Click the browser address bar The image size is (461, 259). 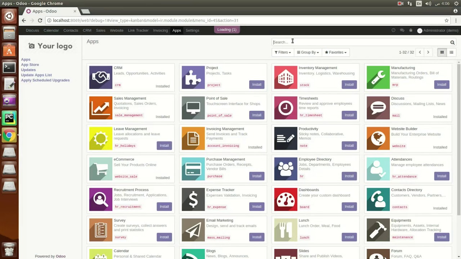(245, 21)
